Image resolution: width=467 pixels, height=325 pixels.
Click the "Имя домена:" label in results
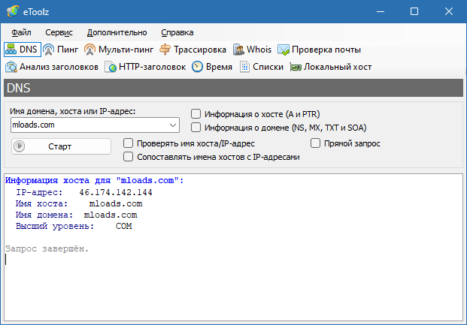click(44, 215)
